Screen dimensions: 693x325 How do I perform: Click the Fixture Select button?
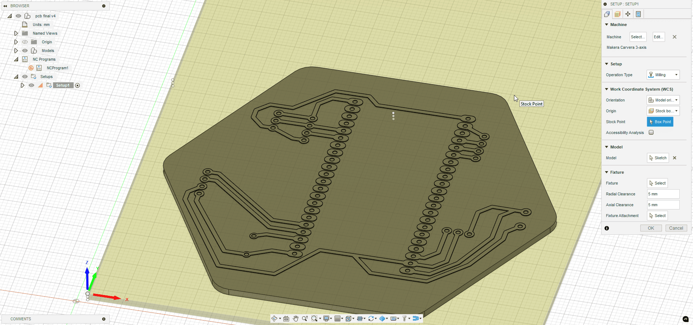tap(657, 183)
